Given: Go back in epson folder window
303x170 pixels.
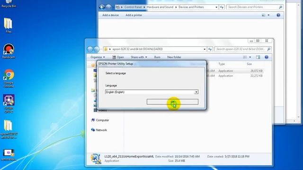Looking at the screenshot, I should (x=90, y=49).
